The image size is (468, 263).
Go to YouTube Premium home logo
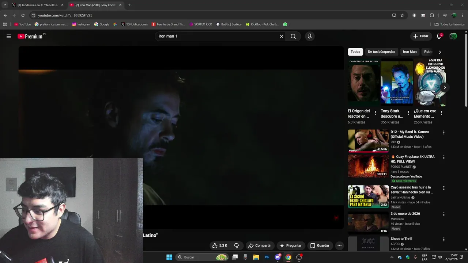click(30, 36)
